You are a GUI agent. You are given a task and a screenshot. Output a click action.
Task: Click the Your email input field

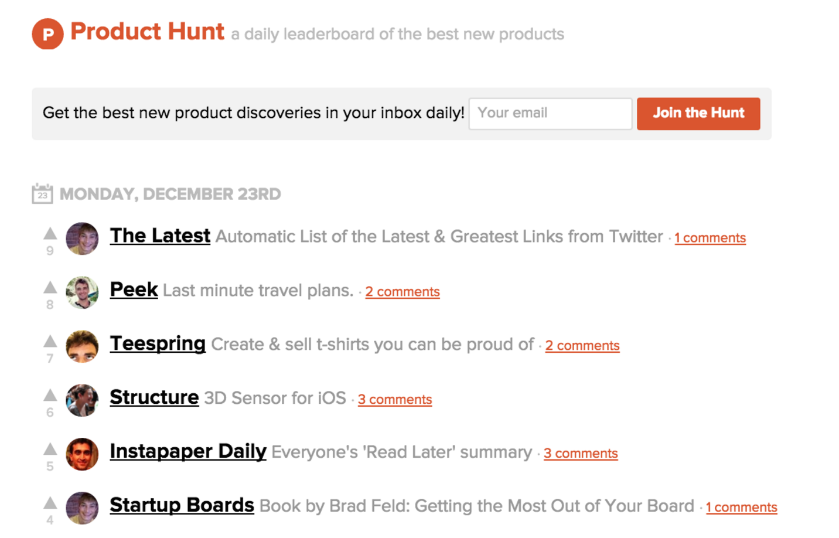click(550, 114)
